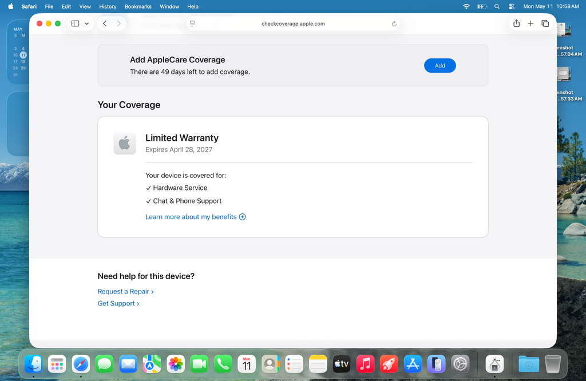586x381 pixels.
Task: Open the red rocket app in the Dock
Action: pos(389,364)
